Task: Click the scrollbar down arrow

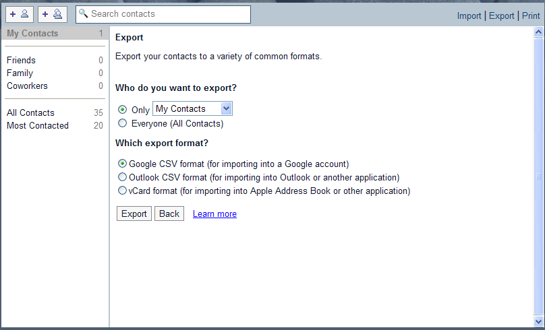Action: pyautogui.click(x=538, y=321)
